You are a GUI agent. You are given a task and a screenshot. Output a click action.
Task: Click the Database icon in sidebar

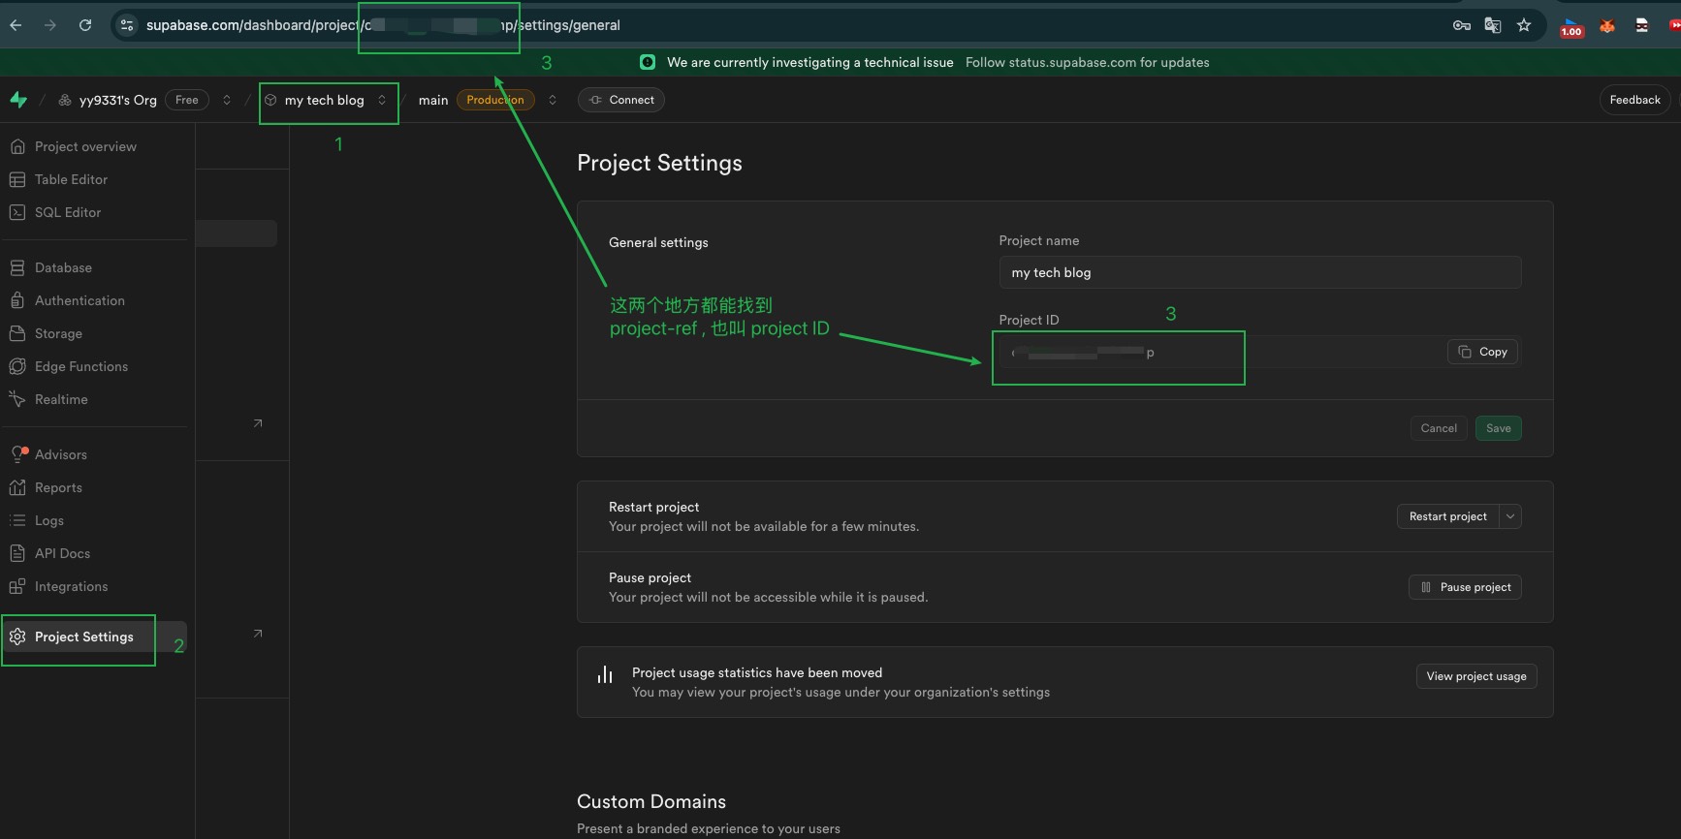click(x=17, y=267)
